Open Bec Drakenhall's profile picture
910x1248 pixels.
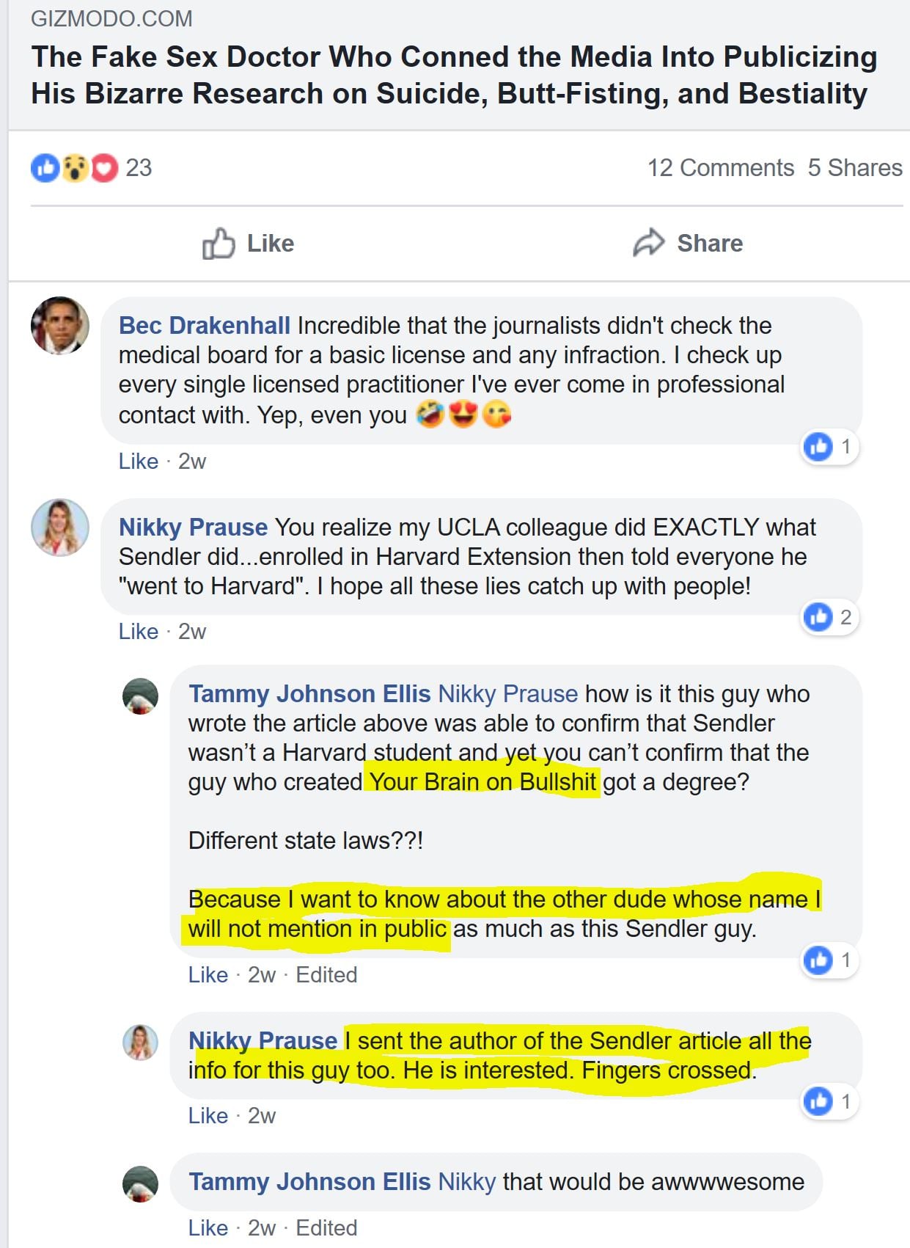[x=60, y=326]
